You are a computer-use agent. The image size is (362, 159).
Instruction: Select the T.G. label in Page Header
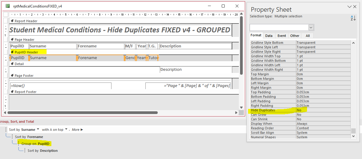[153, 46]
